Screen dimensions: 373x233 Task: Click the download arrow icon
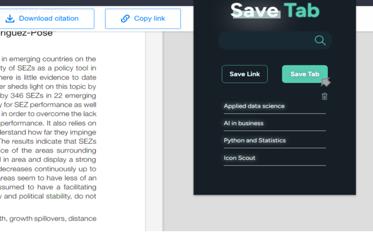coord(10,19)
